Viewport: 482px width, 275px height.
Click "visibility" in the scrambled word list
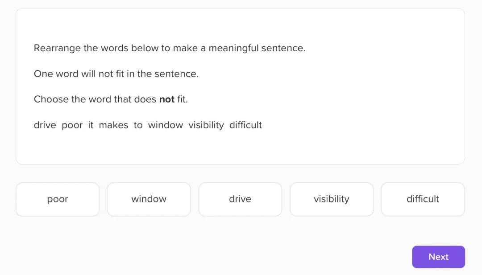pos(206,125)
